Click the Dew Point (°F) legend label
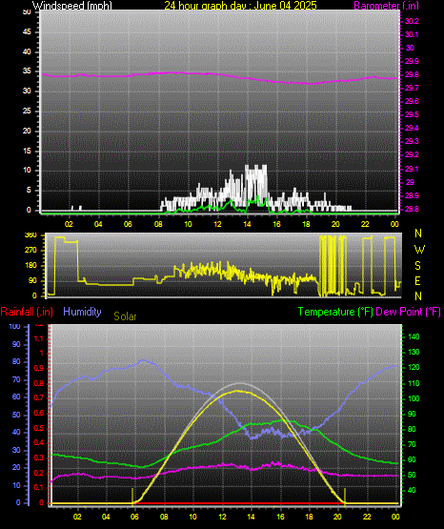The image size is (444, 529). coord(408,312)
